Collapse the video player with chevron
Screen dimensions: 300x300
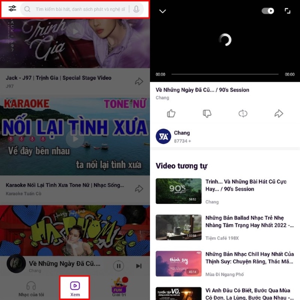tap(162, 11)
